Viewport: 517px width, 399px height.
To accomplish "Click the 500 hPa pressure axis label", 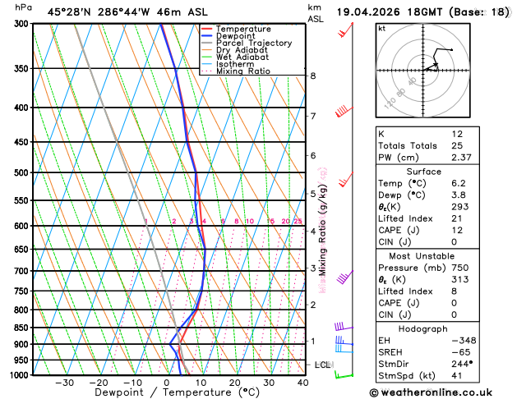I will tap(21, 173).
